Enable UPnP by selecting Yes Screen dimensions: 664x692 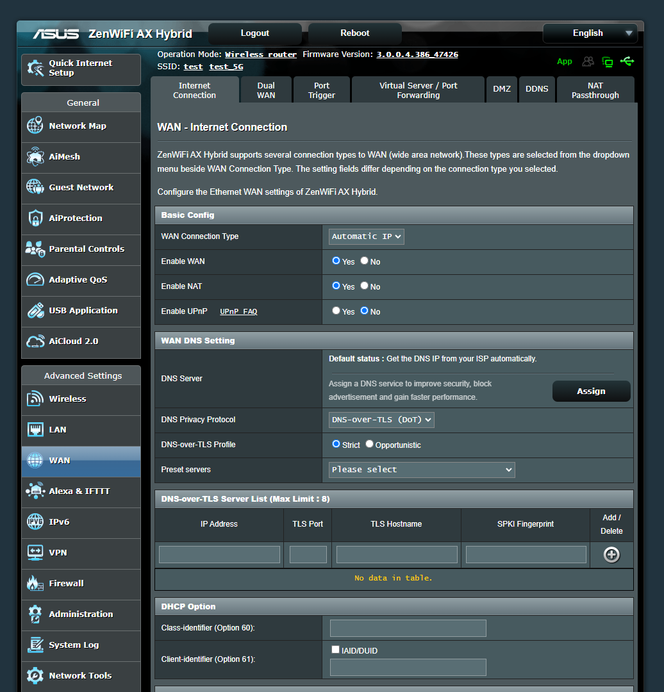(336, 311)
